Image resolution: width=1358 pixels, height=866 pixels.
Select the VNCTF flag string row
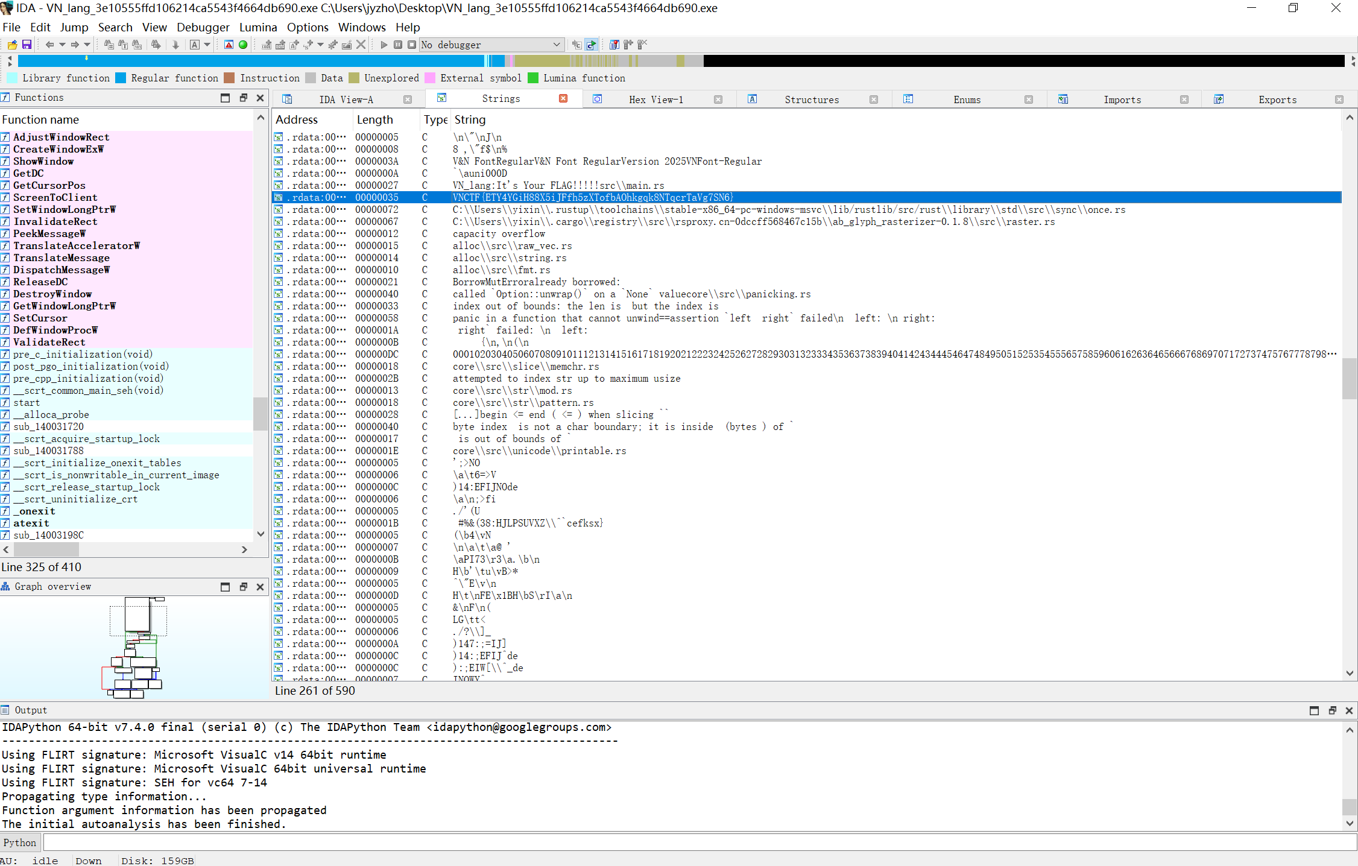(x=807, y=197)
